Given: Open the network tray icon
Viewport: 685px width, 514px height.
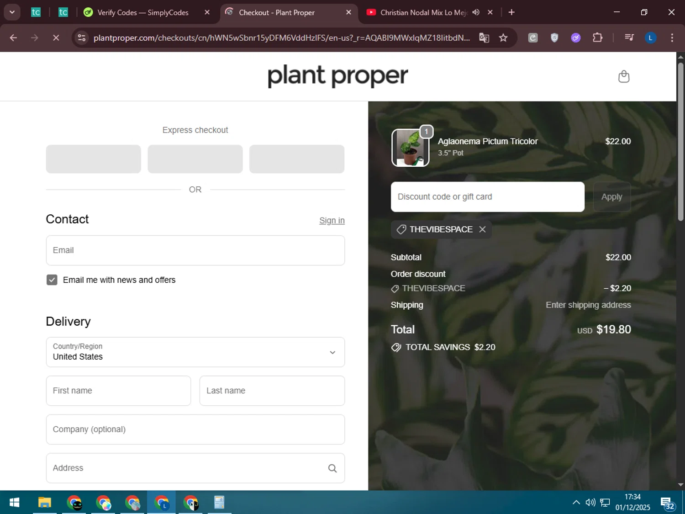Looking at the screenshot, I should pos(605,503).
